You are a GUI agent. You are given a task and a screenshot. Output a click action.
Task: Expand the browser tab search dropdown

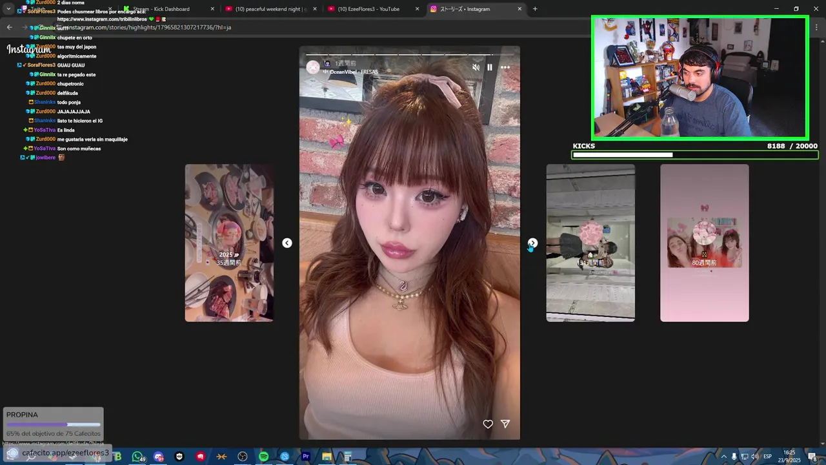(x=8, y=9)
